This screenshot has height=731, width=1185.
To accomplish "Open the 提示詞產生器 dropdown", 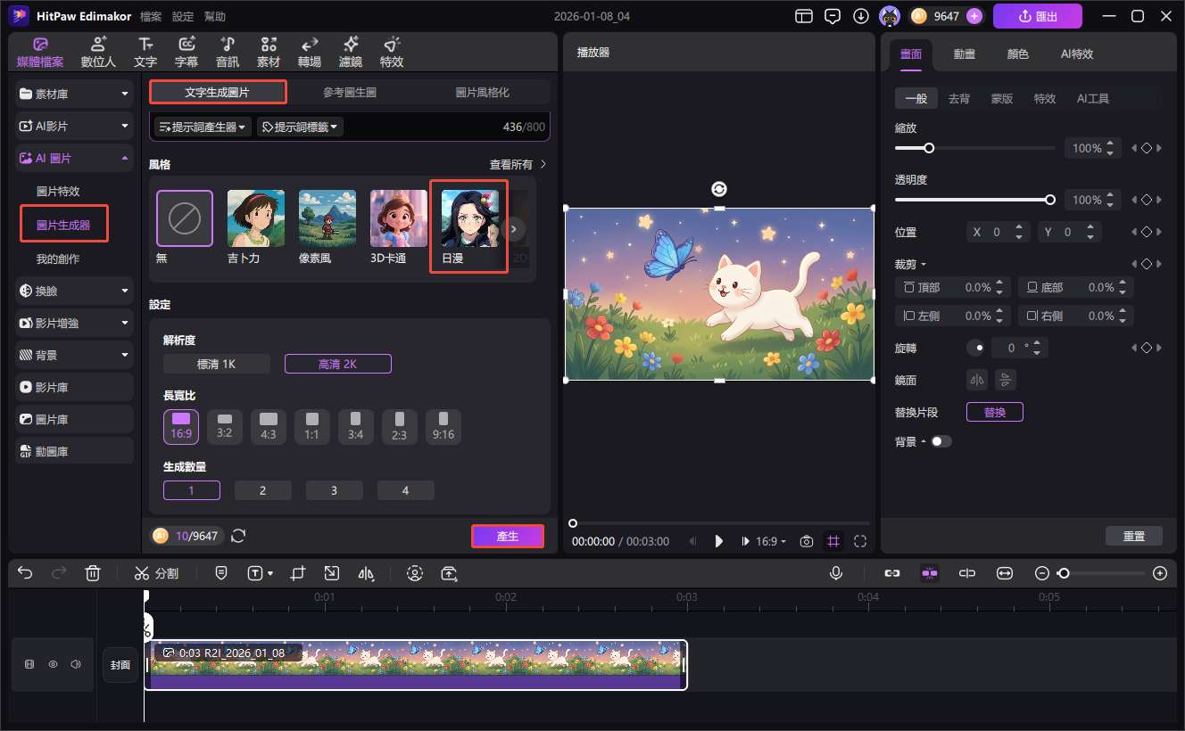I will coord(203,127).
